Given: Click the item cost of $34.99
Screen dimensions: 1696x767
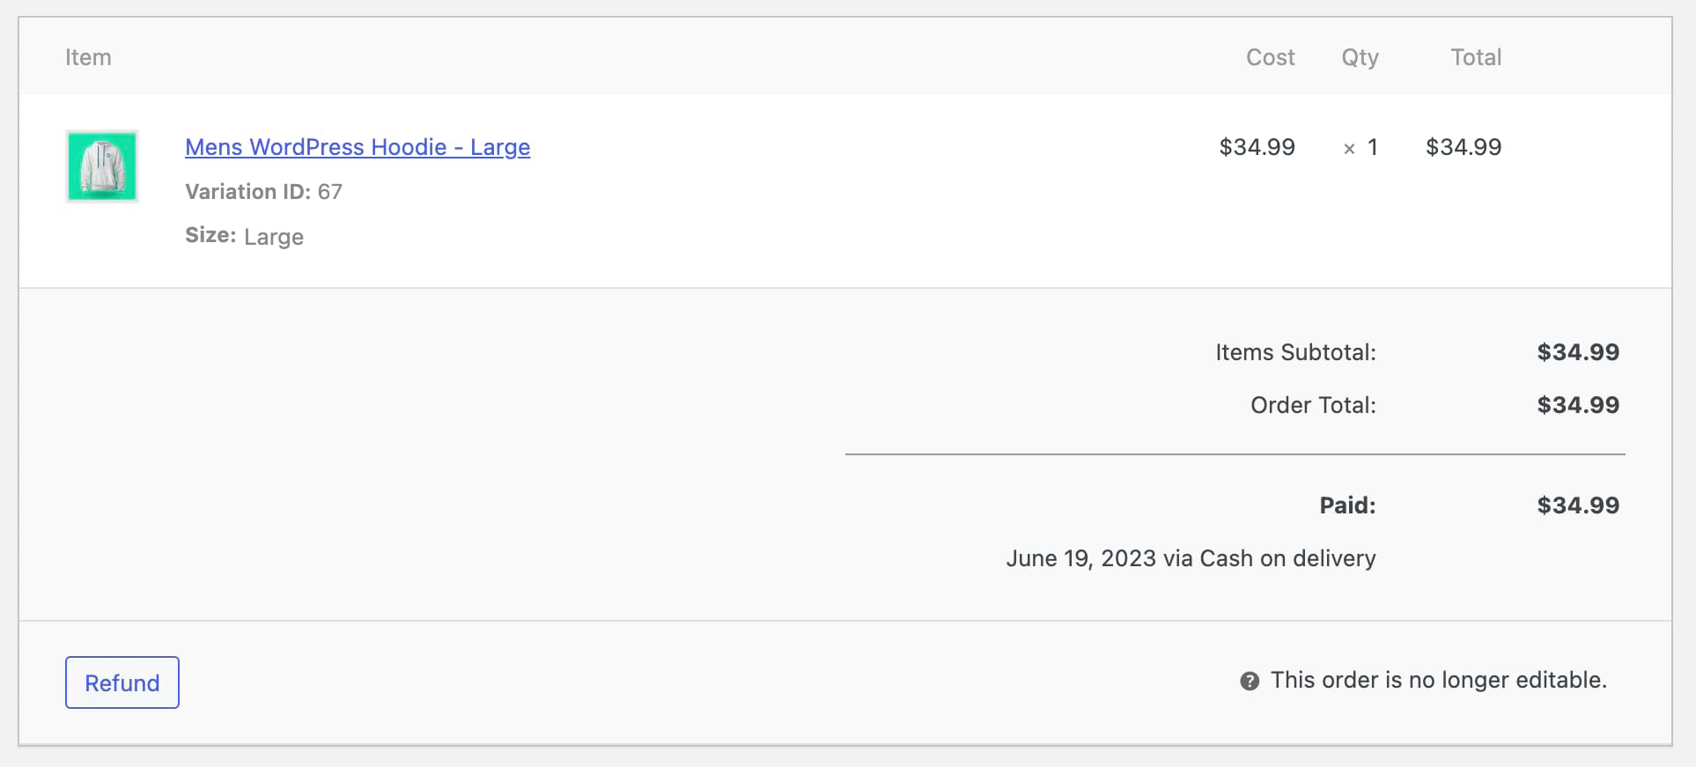Looking at the screenshot, I should click(1257, 147).
